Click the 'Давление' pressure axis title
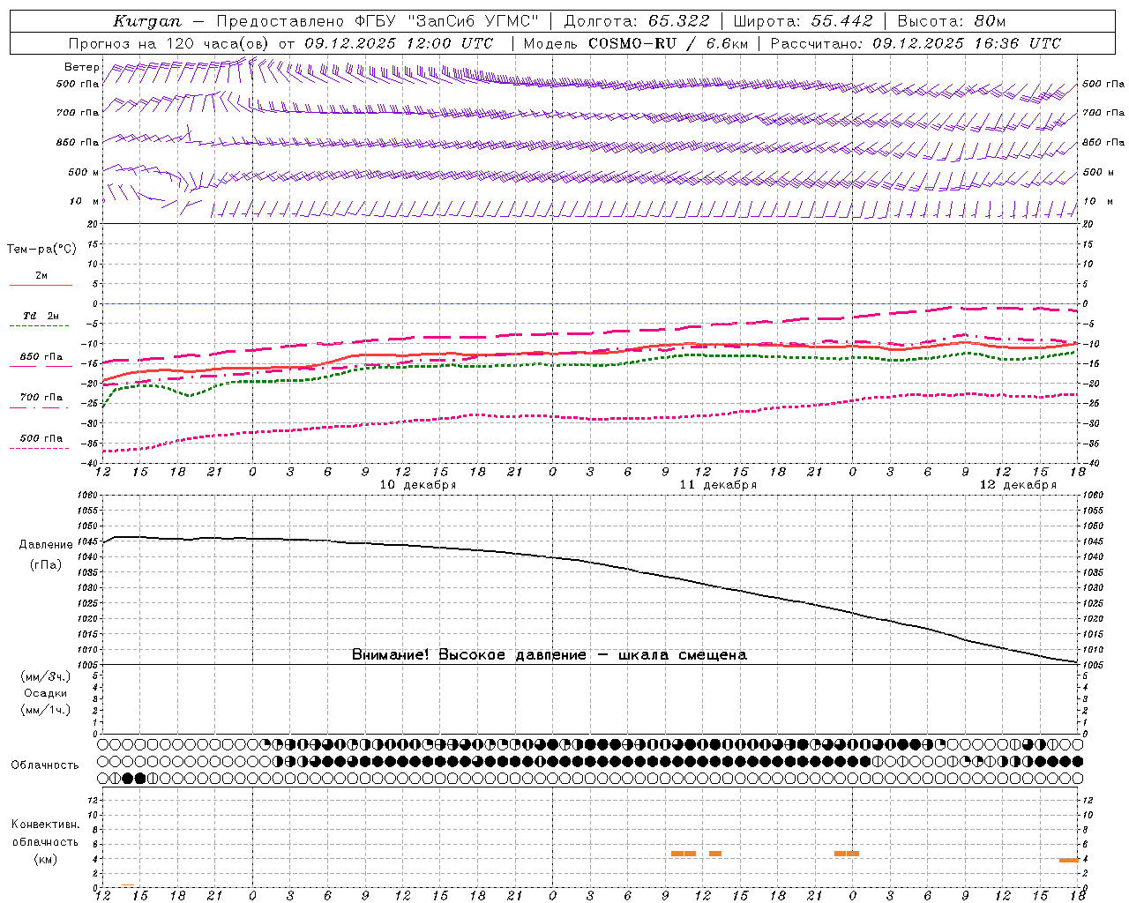The width and height of the screenshot is (1129, 903). coord(46,545)
